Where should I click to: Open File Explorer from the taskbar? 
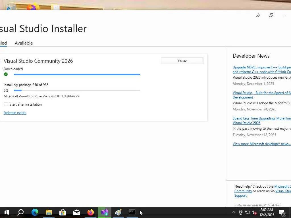tap(49, 212)
